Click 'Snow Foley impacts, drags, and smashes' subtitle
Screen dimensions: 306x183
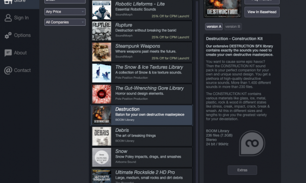click(148, 157)
